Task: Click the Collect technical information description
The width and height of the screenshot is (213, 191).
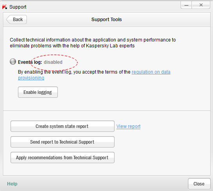Action: coord(93,43)
